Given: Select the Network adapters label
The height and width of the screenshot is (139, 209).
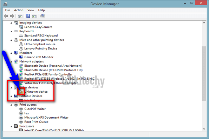Looking at the screenshot, I should (32, 61).
